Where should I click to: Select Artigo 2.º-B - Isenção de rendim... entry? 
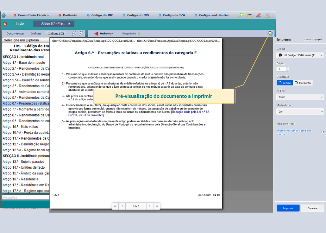pos(26,80)
